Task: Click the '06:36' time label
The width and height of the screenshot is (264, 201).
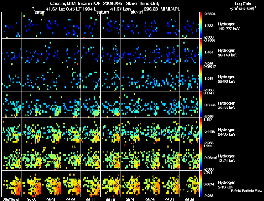Action: 189,199
